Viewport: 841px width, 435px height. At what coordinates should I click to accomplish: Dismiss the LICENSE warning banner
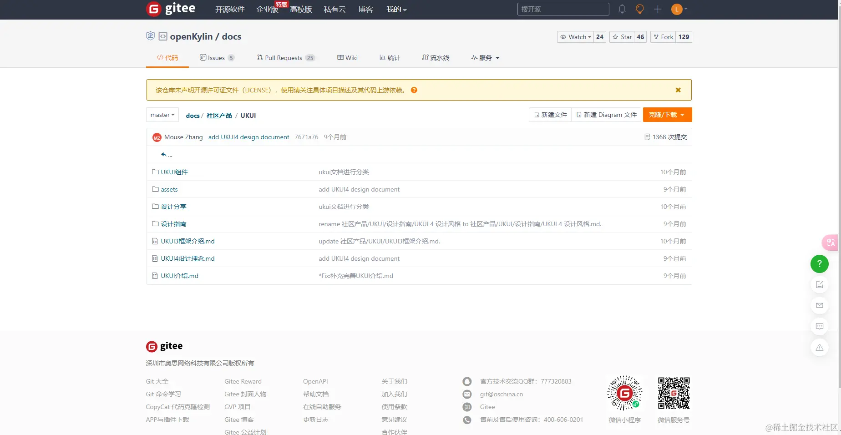click(x=678, y=90)
